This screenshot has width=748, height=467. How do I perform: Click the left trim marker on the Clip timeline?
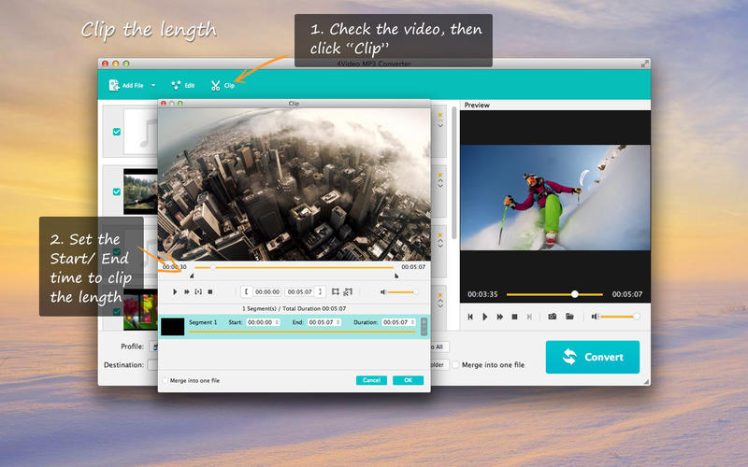(x=192, y=276)
